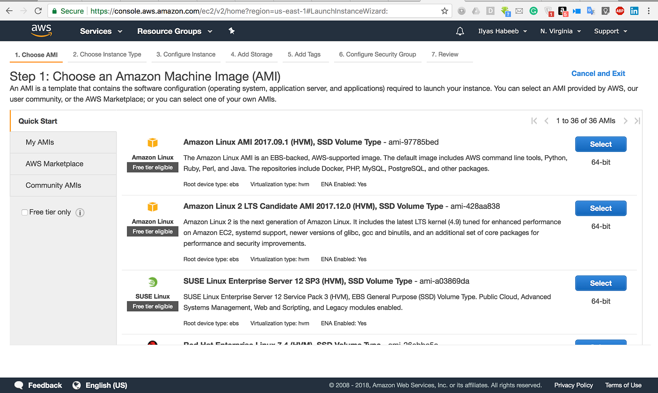Switch to the Community AMIs tab

pos(53,185)
